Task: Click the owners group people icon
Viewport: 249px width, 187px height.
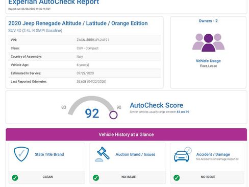Action: click(208, 42)
